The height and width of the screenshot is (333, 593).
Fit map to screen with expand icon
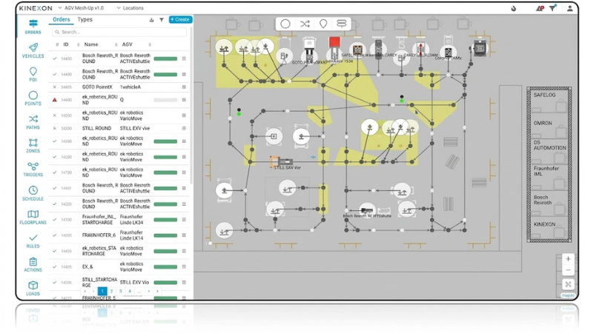[568, 284]
